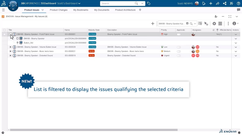Viewport: 242px width, 136px height.
Task: Click the Assignees column sort icon
Action: pyautogui.click(x=214, y=30)
